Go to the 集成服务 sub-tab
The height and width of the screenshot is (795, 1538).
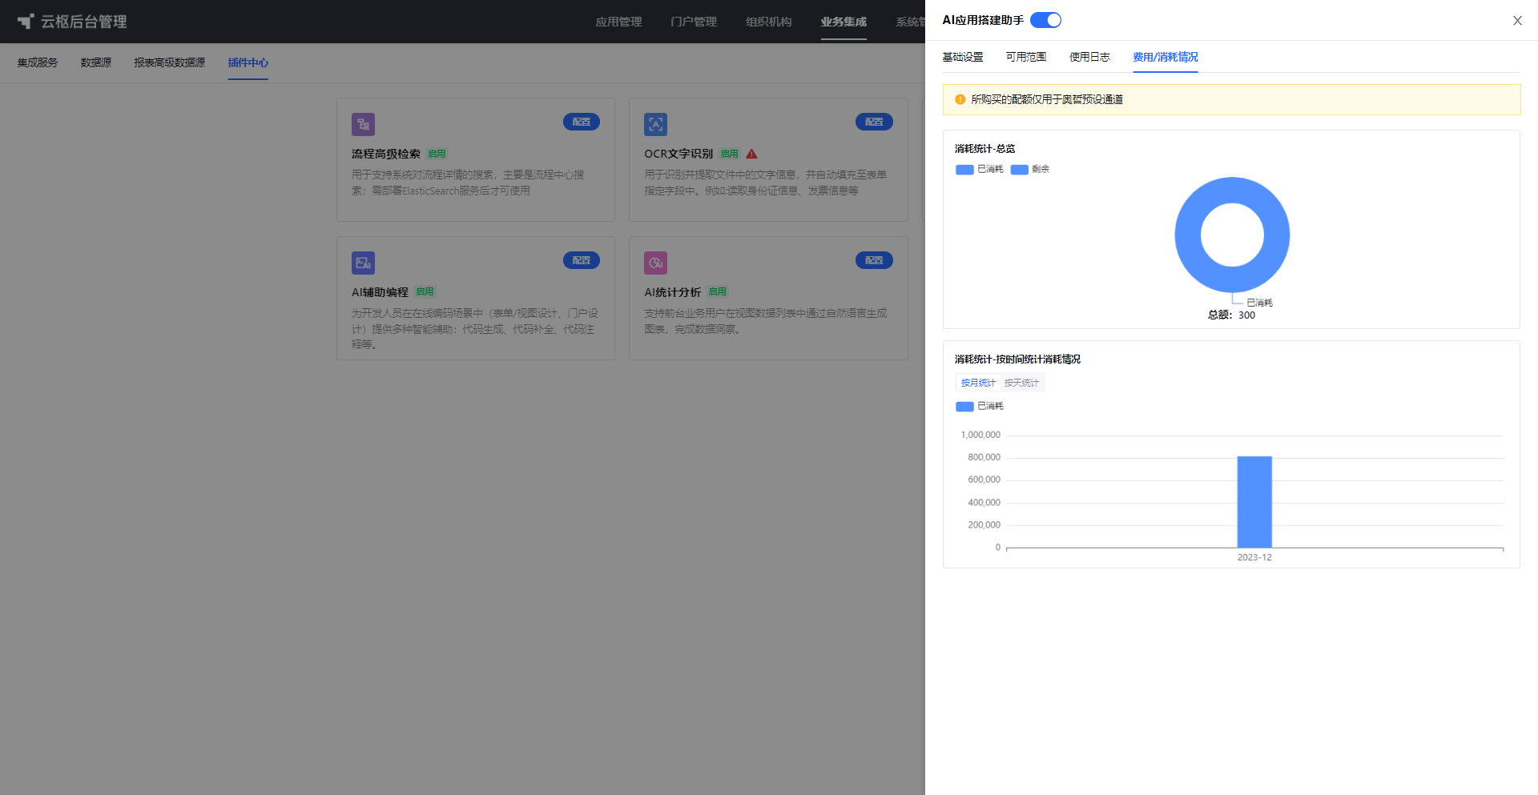point(38,62)
